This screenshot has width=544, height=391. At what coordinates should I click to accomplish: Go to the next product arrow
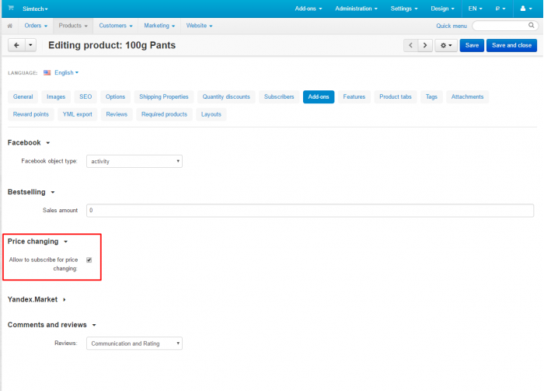425,45
